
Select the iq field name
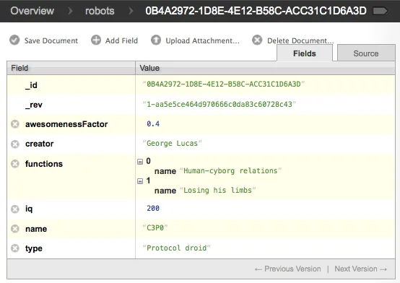pyautogui.click(x=29, y=209)
